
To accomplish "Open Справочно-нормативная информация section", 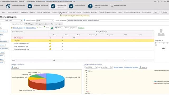I will [98, 6].
